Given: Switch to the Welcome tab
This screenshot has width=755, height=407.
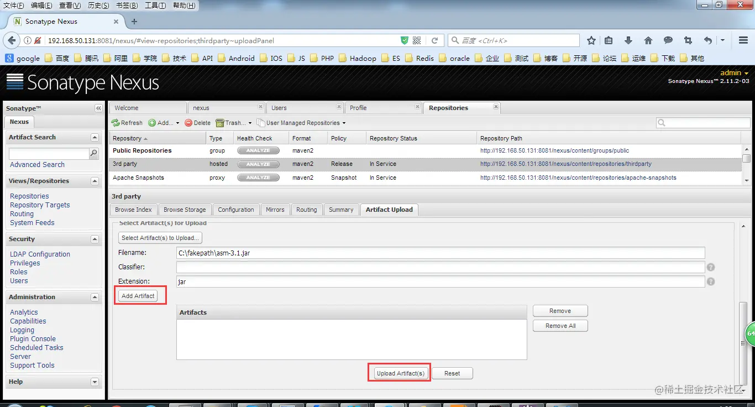Looking at the screenshot, I should (148, 108).
